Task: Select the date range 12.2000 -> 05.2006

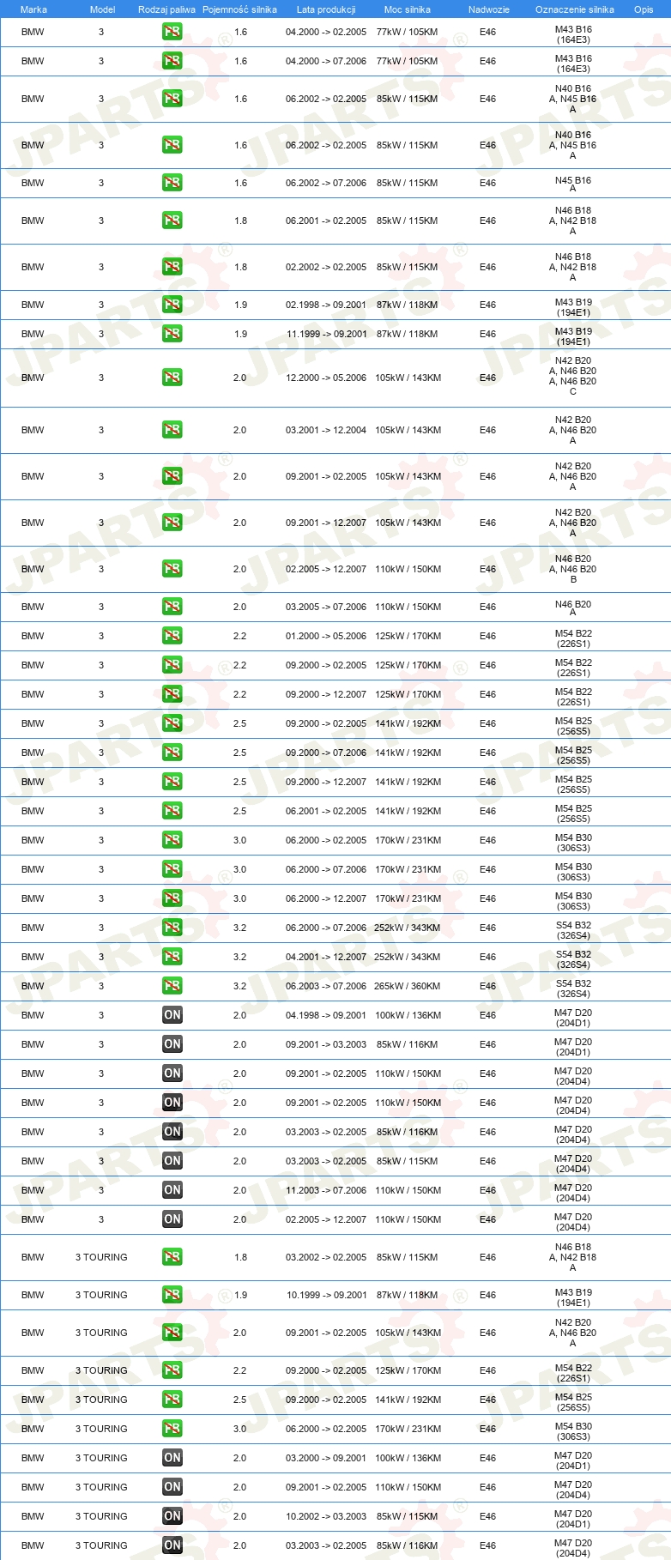Action: click(x=326, y=378)
